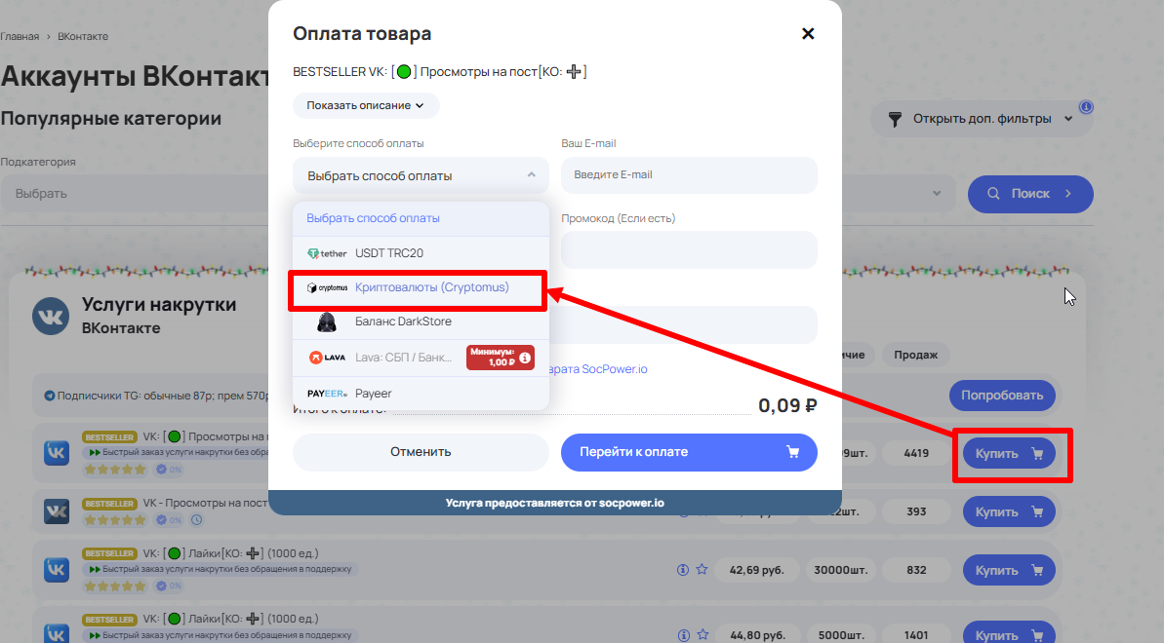1164x643 pixels.
Task: Click star rating of Лайки 42,69 row
Action: [115, 586]
